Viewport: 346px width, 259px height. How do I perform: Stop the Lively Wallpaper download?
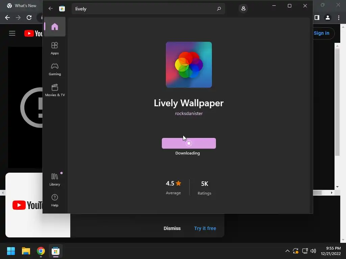point(189,143)
